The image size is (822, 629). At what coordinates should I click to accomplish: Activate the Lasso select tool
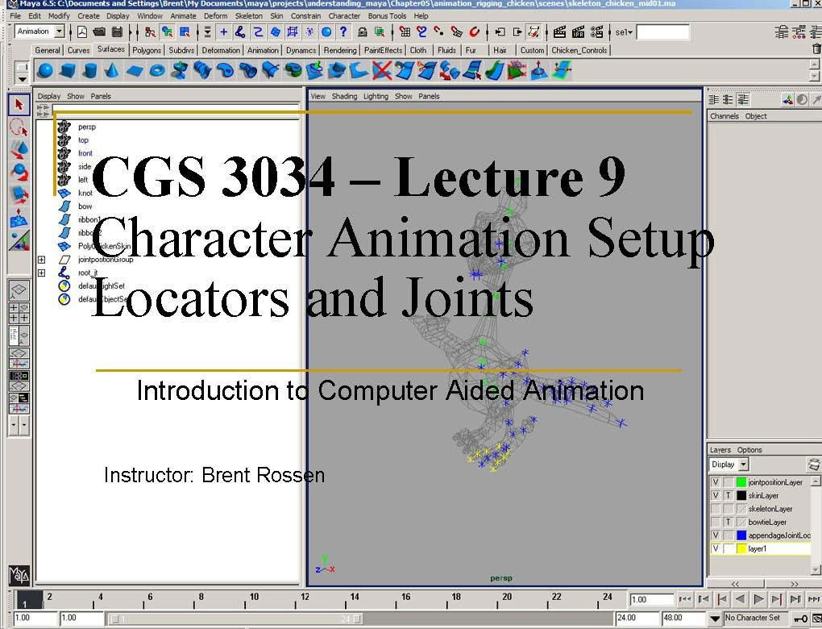click(19, 127)
